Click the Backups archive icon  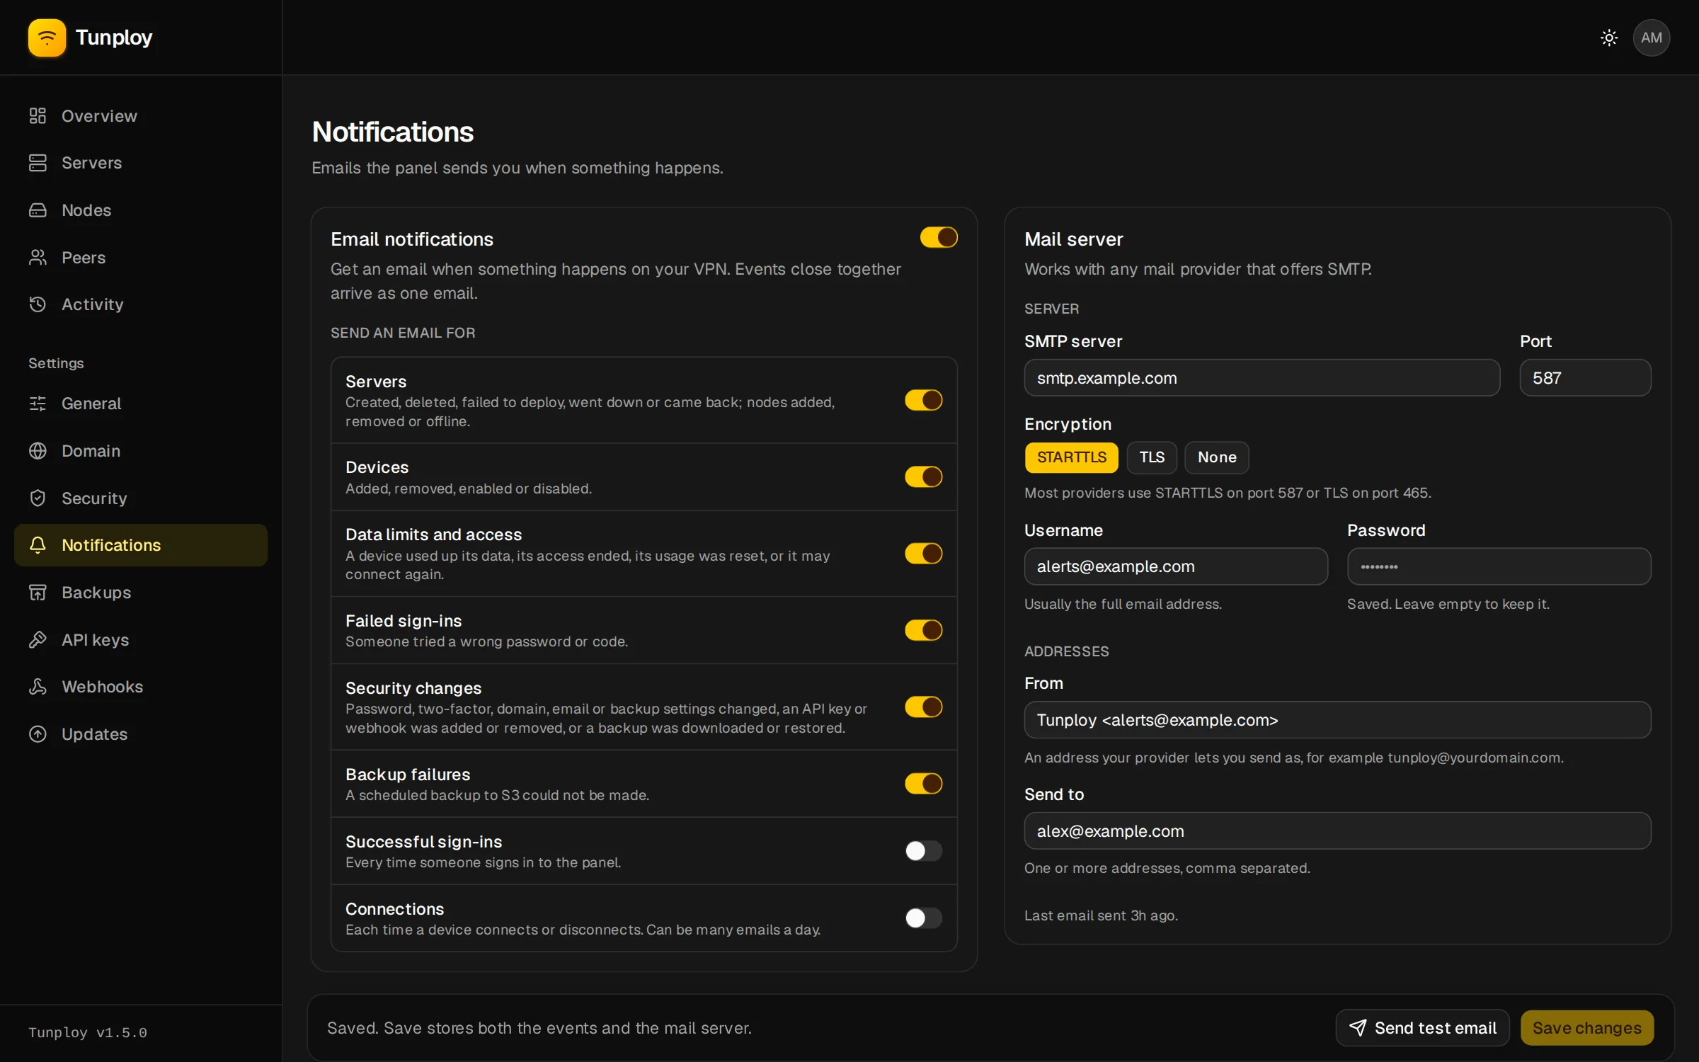click(38, 593)
